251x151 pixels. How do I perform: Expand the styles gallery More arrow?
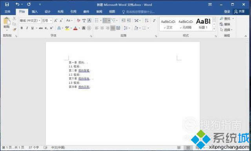pos(214,29)
